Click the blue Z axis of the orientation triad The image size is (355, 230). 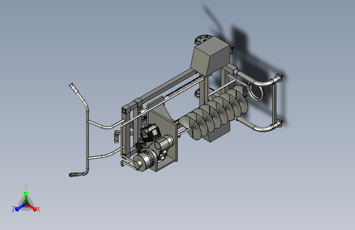tap(20, 207)
